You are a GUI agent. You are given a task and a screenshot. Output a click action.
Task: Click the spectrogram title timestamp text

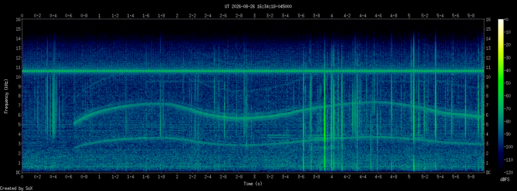pos(258,7)
